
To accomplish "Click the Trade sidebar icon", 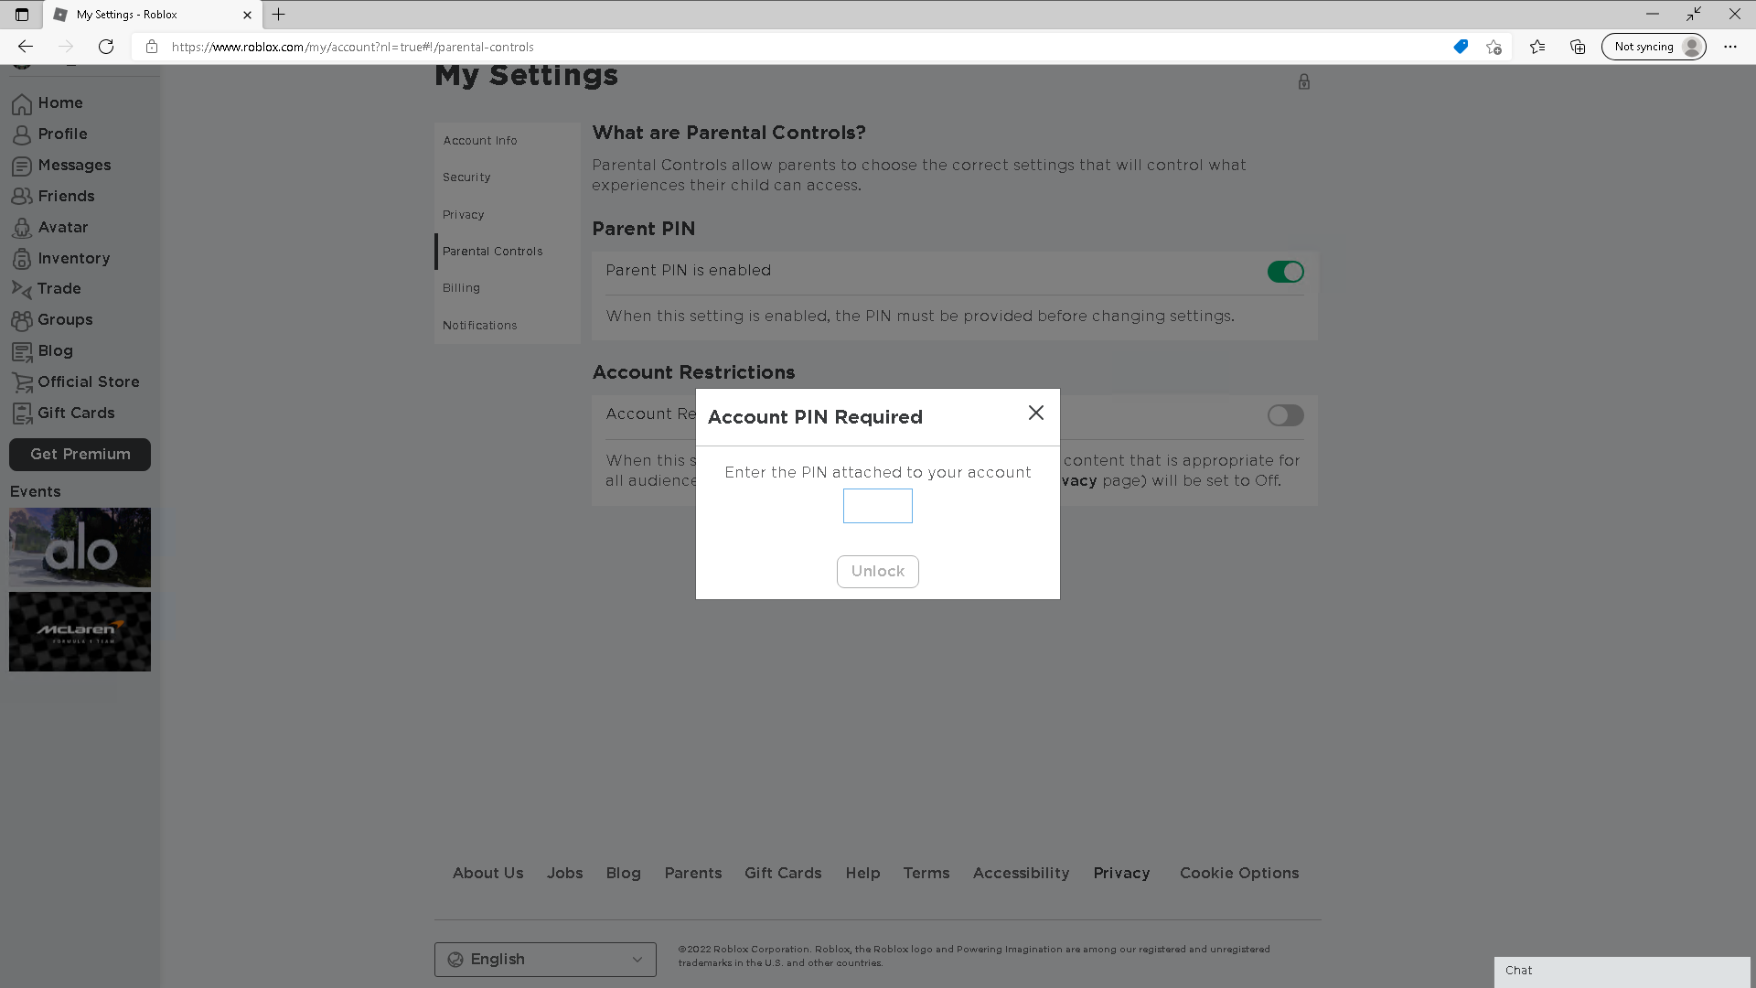I will pyautogui.click(x=22, y=289).
